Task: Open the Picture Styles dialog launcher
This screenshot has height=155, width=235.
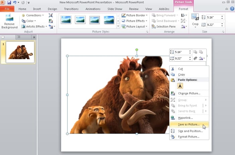Action: tap(147, 32)
